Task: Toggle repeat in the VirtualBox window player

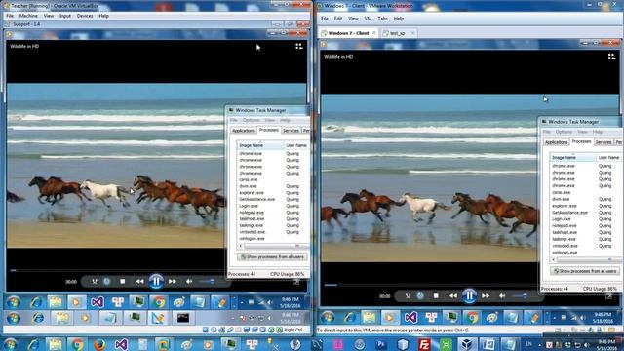Action: click(107, 282)
